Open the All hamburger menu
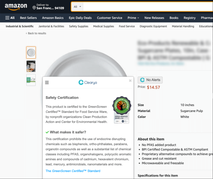 [10, 18]
